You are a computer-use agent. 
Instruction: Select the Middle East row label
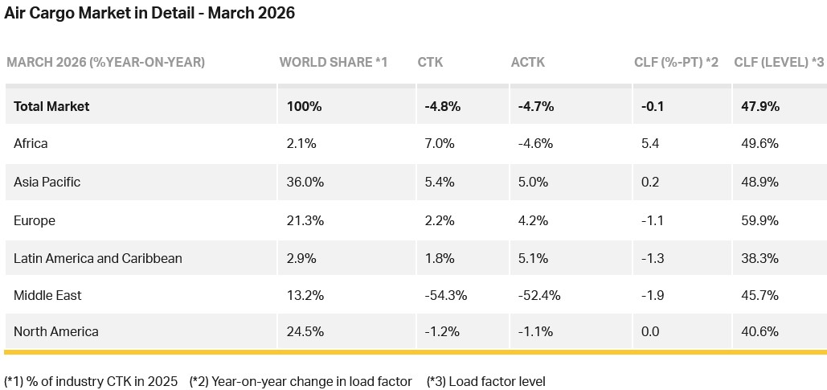coord(47,295)
